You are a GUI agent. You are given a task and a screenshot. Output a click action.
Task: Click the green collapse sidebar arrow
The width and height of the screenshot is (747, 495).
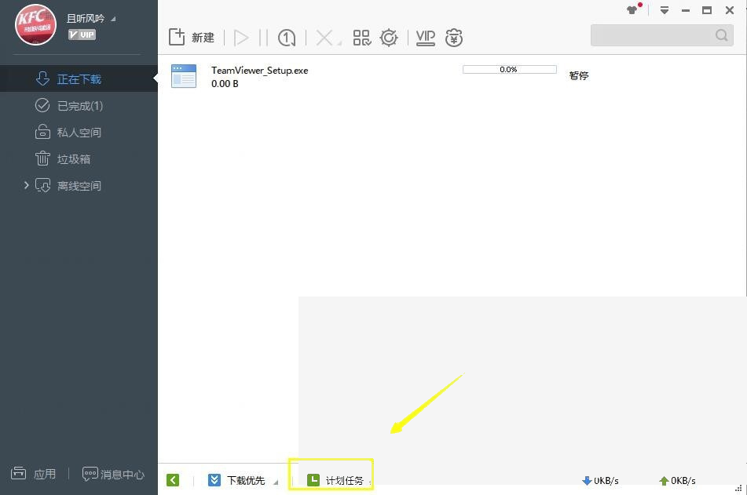tap(173, 480)
